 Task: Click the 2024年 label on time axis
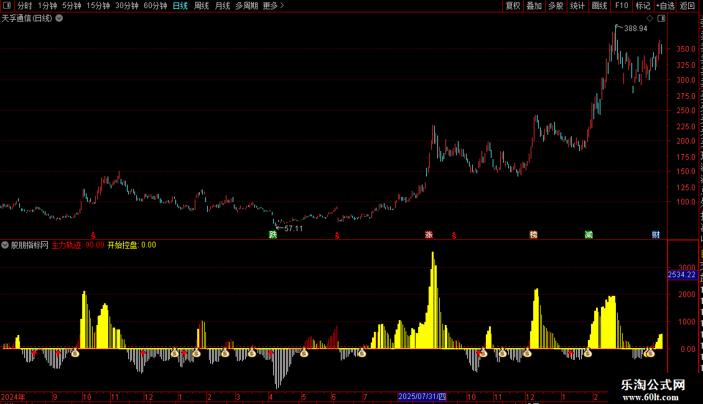[13, 397]
